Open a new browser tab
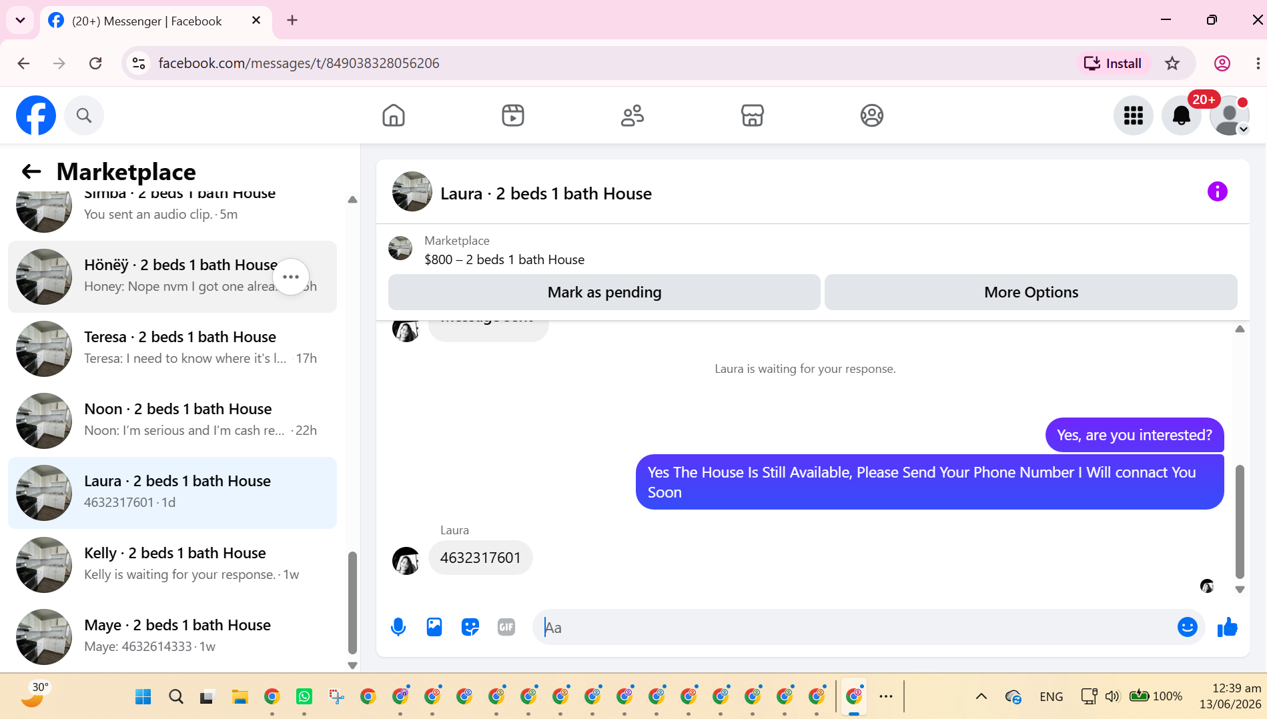 [x=292, y=20]
